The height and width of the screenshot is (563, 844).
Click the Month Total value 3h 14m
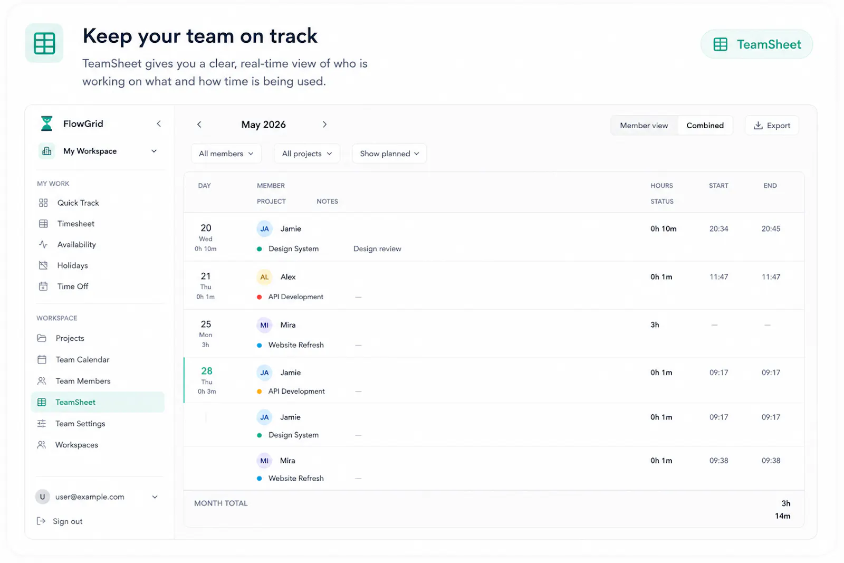click(x=782, y=510)
